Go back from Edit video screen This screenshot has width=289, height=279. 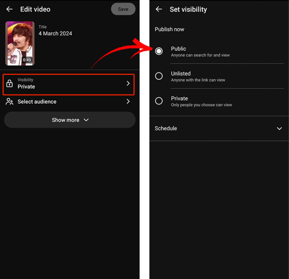(9, 9)
